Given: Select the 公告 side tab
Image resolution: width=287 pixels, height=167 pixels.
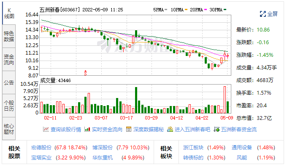Looking at the screenshot, I should click(x=9, y=83).
